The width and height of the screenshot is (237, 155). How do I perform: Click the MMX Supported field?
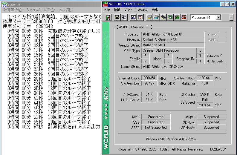(156, 117)
